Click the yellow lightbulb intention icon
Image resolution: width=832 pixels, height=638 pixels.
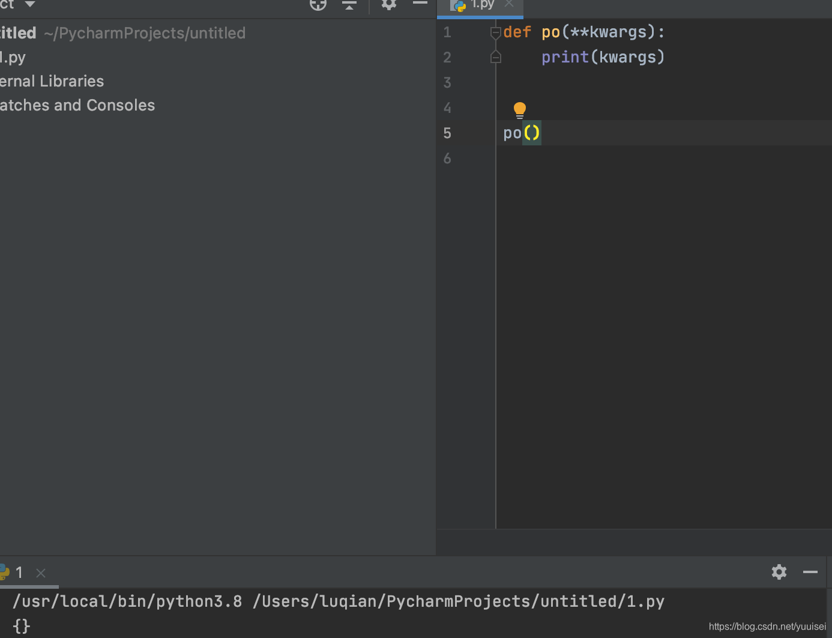(520, 110)
